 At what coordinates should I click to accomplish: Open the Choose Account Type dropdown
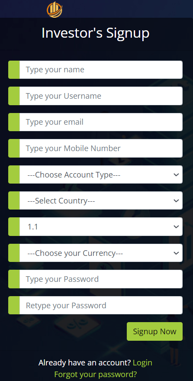click(x=101, y=175)
